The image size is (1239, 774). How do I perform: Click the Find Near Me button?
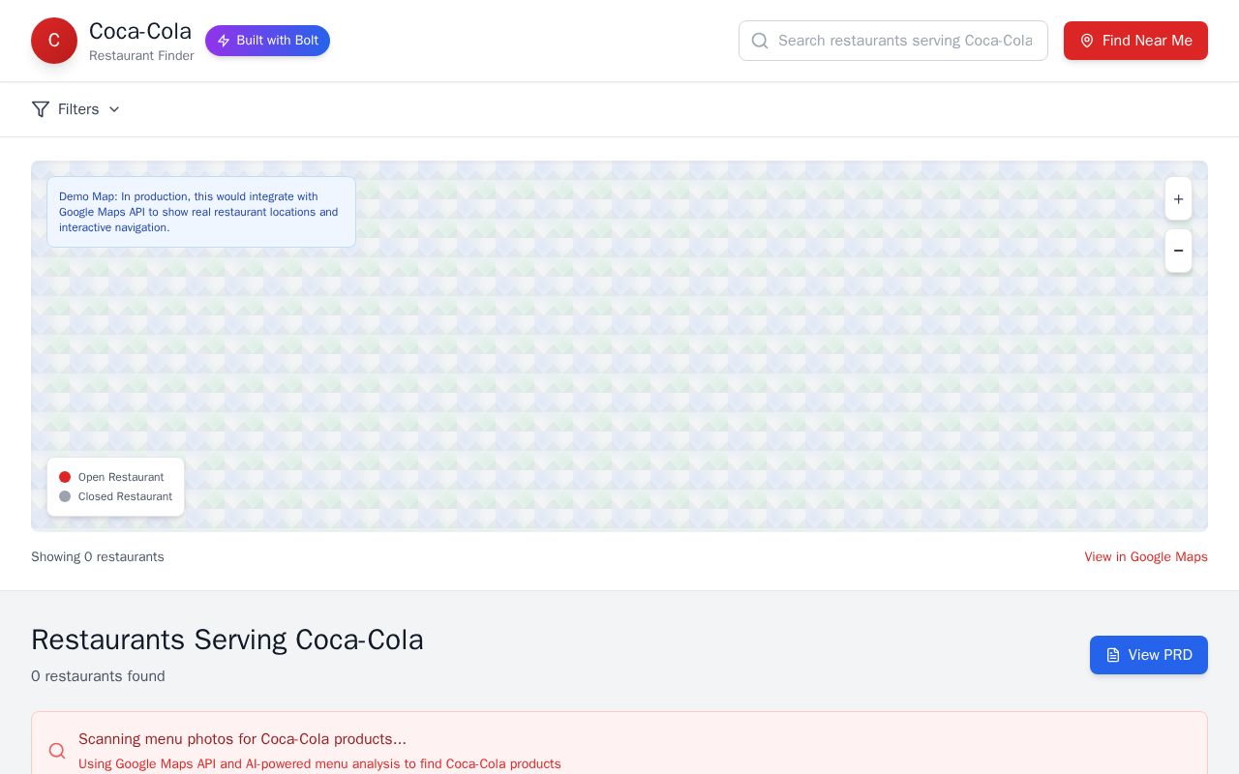coord(1135,41)
